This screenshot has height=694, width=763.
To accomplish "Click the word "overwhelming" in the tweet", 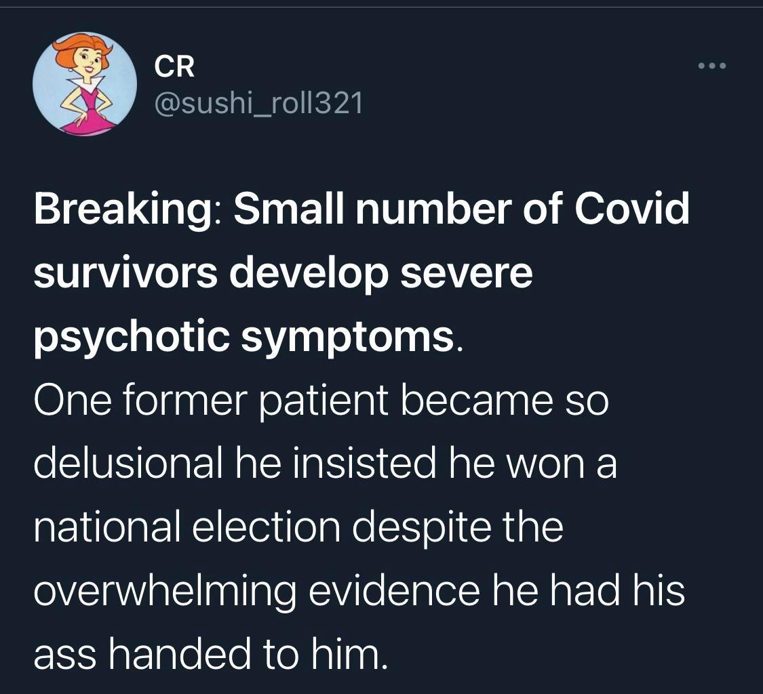I will point(165,592).
